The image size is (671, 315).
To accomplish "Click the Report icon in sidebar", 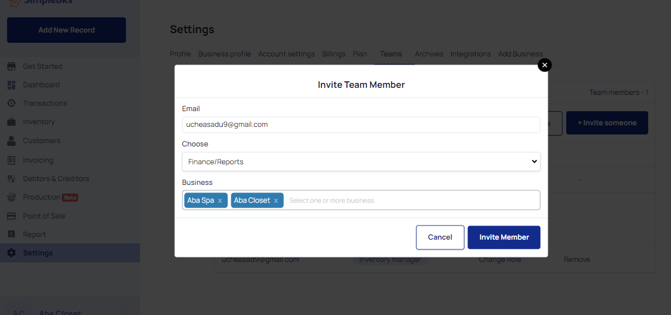I will point(11,234).
